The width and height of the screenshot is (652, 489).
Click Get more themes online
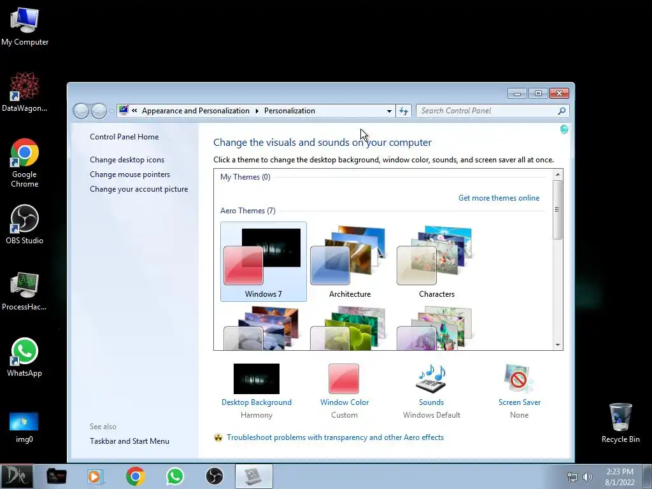coord(499,198)
